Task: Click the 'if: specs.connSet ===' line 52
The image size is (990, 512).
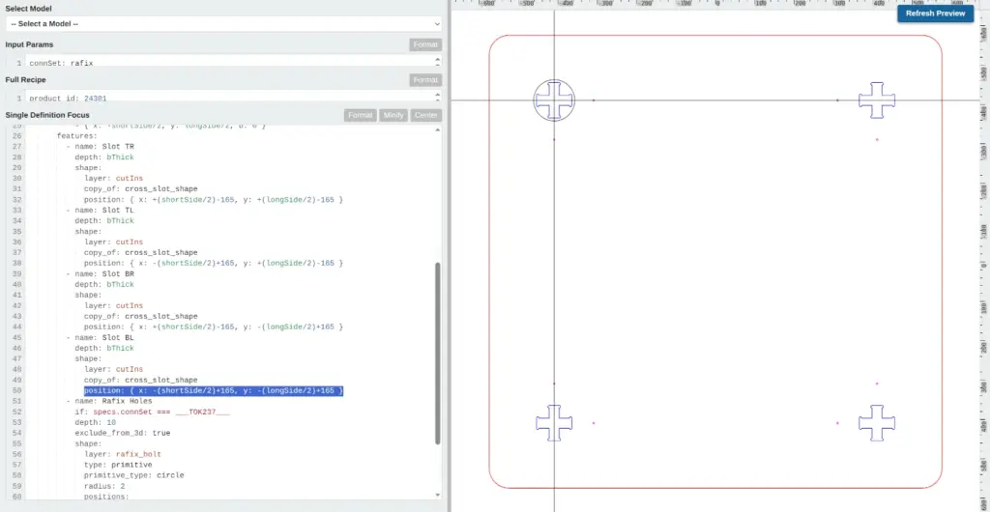Action: coord(152,412)
